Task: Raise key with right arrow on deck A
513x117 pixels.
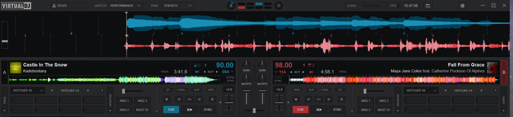Action: (x=217, y=72)
